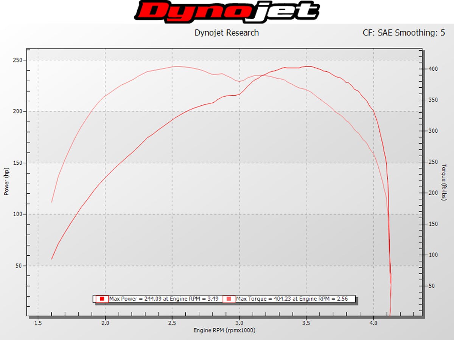The height and width of the screenshot is (340, 454).
Task: Click the CF: SAE Smoothing: 5 label
Action: coord(404,33)
